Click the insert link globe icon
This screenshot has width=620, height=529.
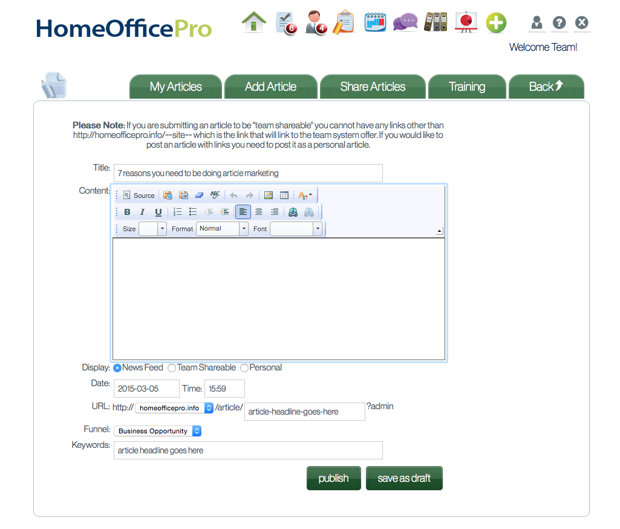coord(293,212)
